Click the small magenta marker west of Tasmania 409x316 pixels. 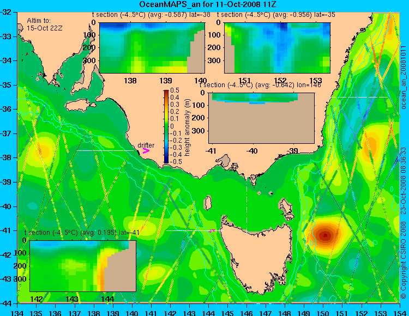pos(212,230)
